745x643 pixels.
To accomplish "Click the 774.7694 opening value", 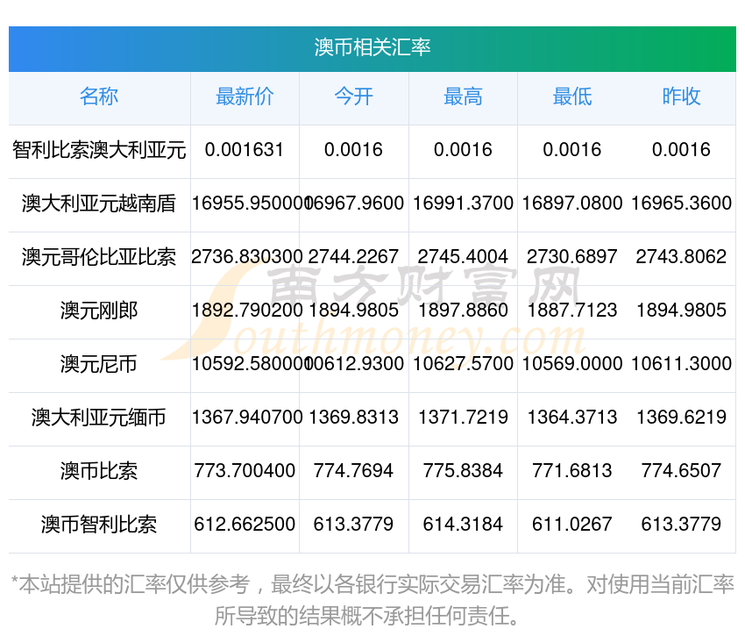I will (x=353, y=471).
